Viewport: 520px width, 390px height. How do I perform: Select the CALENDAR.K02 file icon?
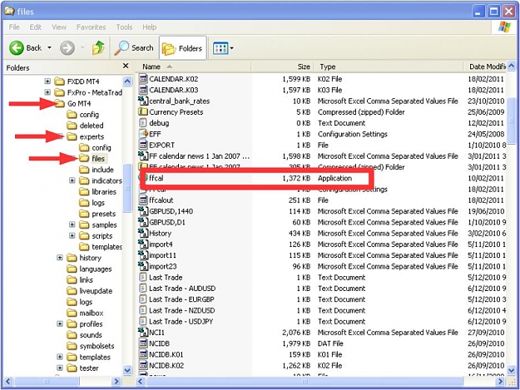click(143, 79)
